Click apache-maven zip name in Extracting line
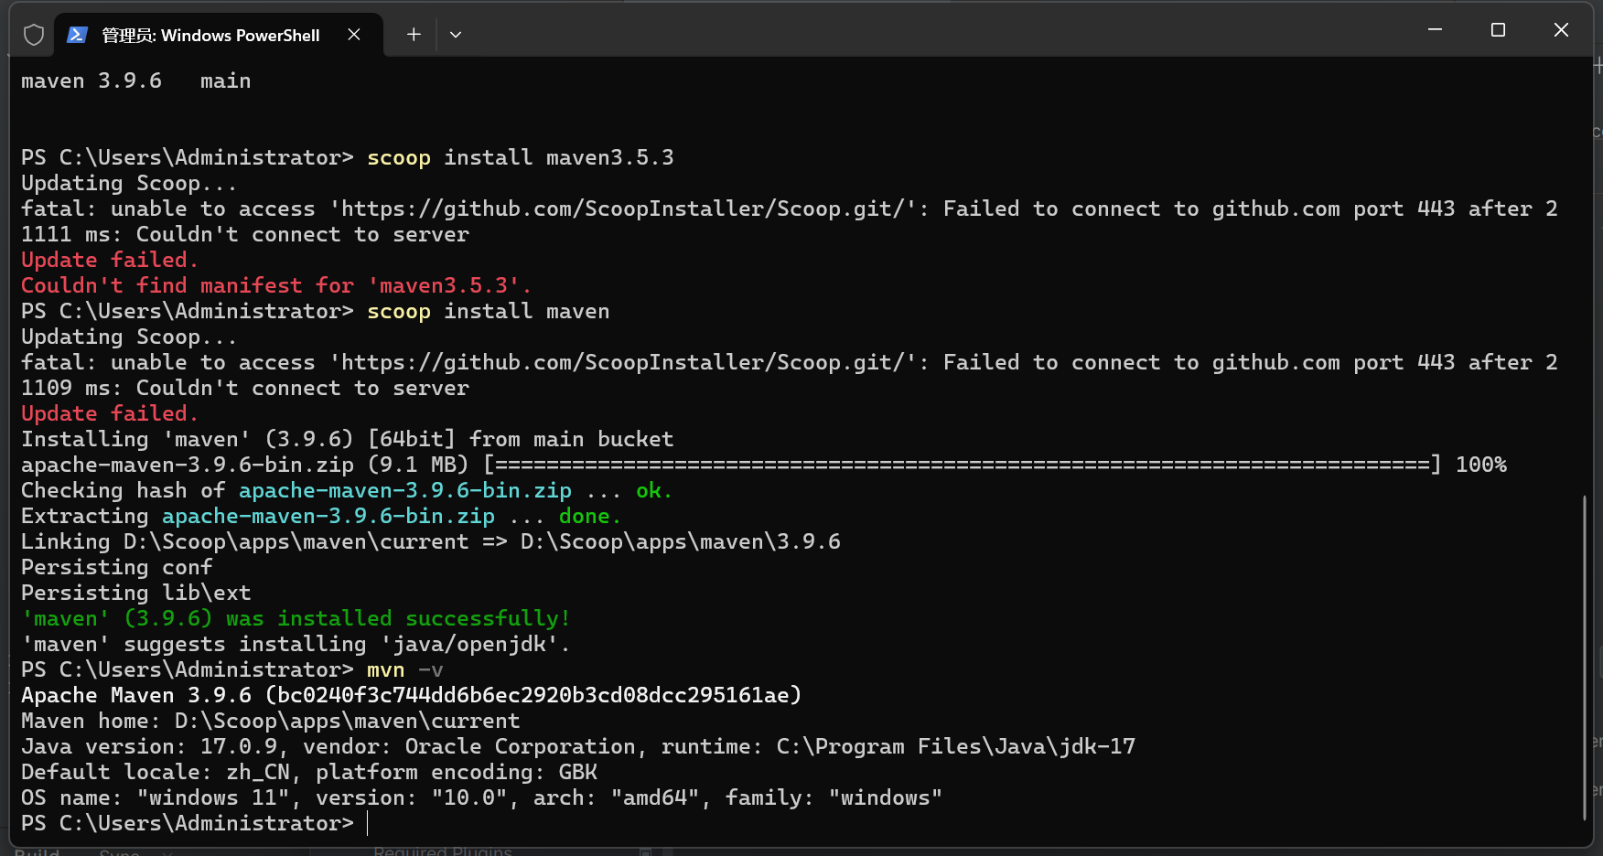 tap(328, 516)
